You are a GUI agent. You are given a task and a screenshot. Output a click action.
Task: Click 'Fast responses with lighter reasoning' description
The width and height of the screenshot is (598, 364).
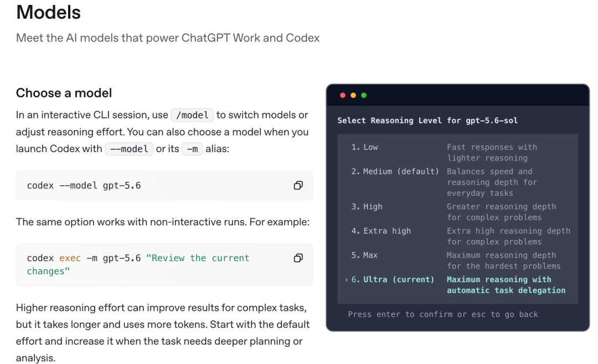click(x=492, y=153)
